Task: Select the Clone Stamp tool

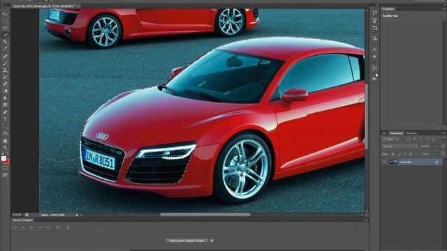Action: (5, 70)
